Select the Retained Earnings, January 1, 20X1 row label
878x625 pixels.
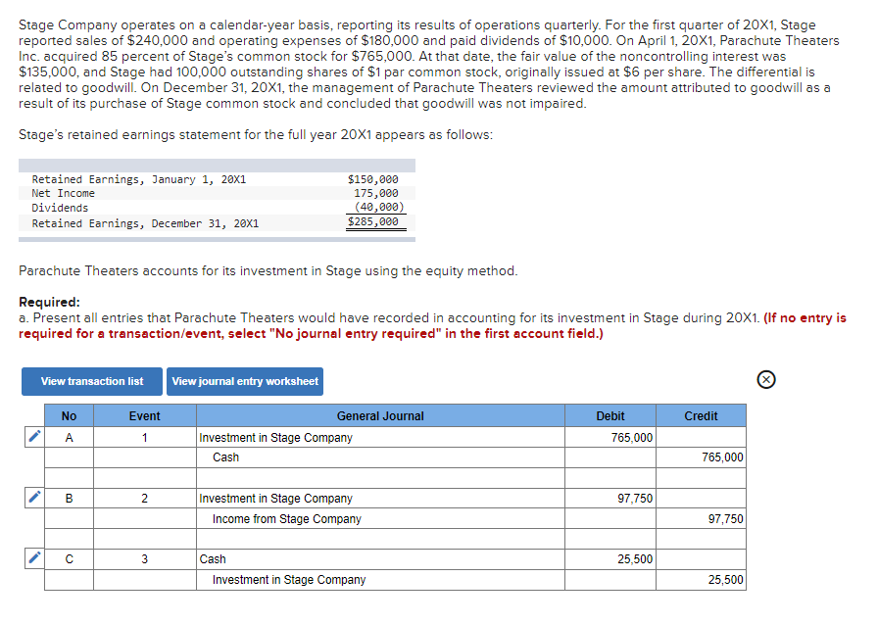click(139, 179)
